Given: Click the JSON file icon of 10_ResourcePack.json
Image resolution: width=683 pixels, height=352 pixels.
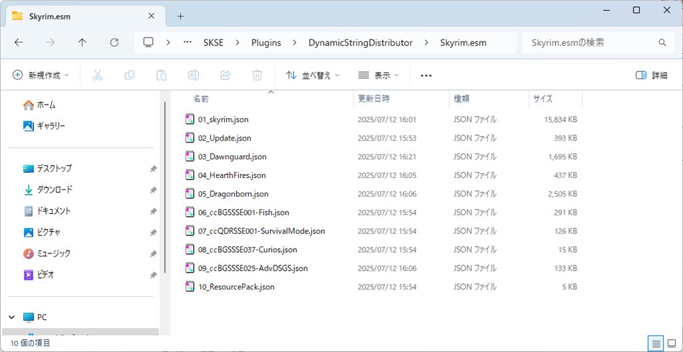Looking at the screenshot, I should click(x=189, y=287).
